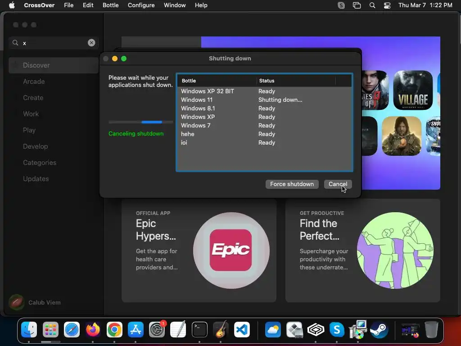
Task: Open the Configure menu
Action: pos(141,5)
